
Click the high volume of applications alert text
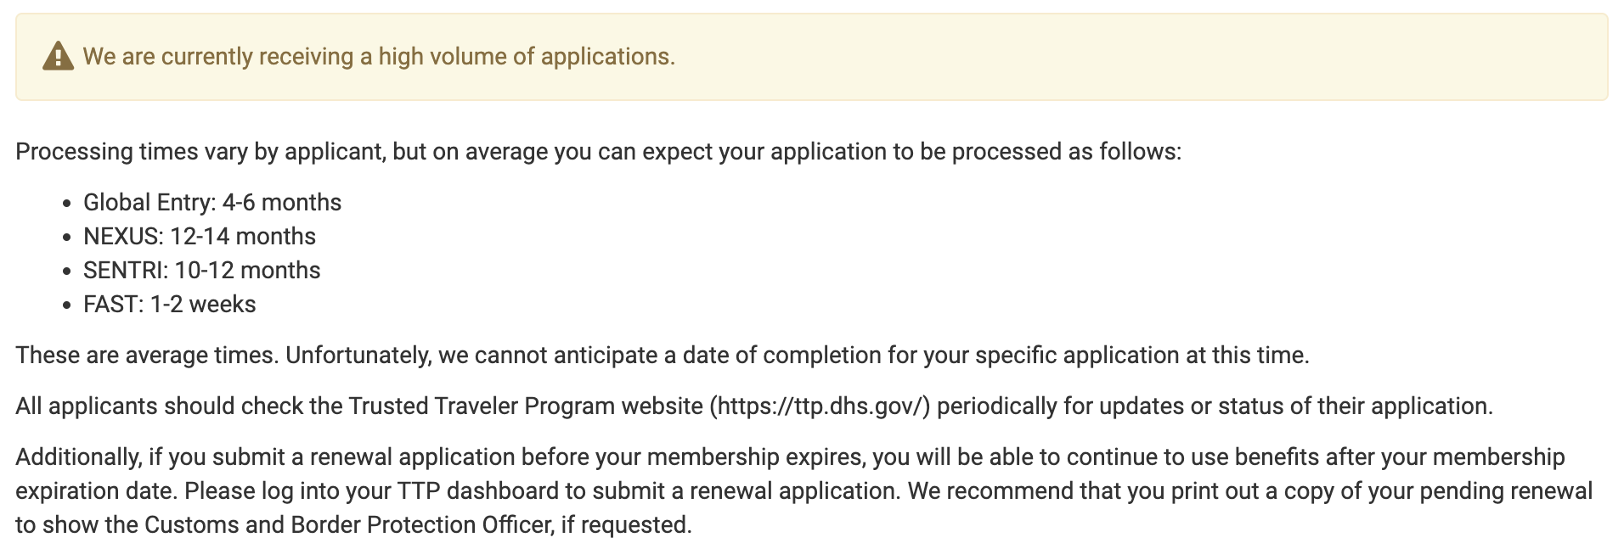pyautogui.click(x=379, y=57)
